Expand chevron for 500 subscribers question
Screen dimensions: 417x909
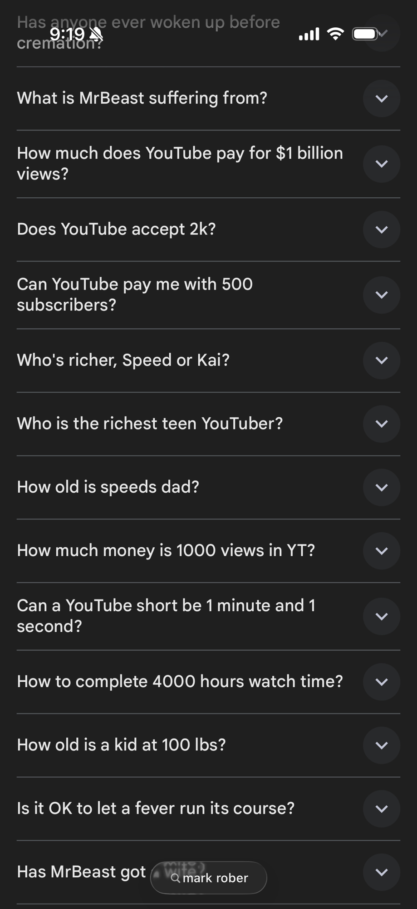tap(382, 295)
